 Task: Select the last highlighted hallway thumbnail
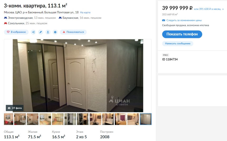(146, 119)
